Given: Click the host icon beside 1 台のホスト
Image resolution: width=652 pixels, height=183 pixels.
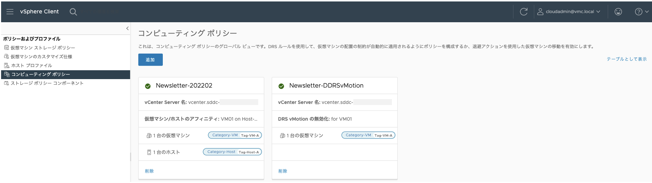Looking at the screenshot, I should coord(149,152).
